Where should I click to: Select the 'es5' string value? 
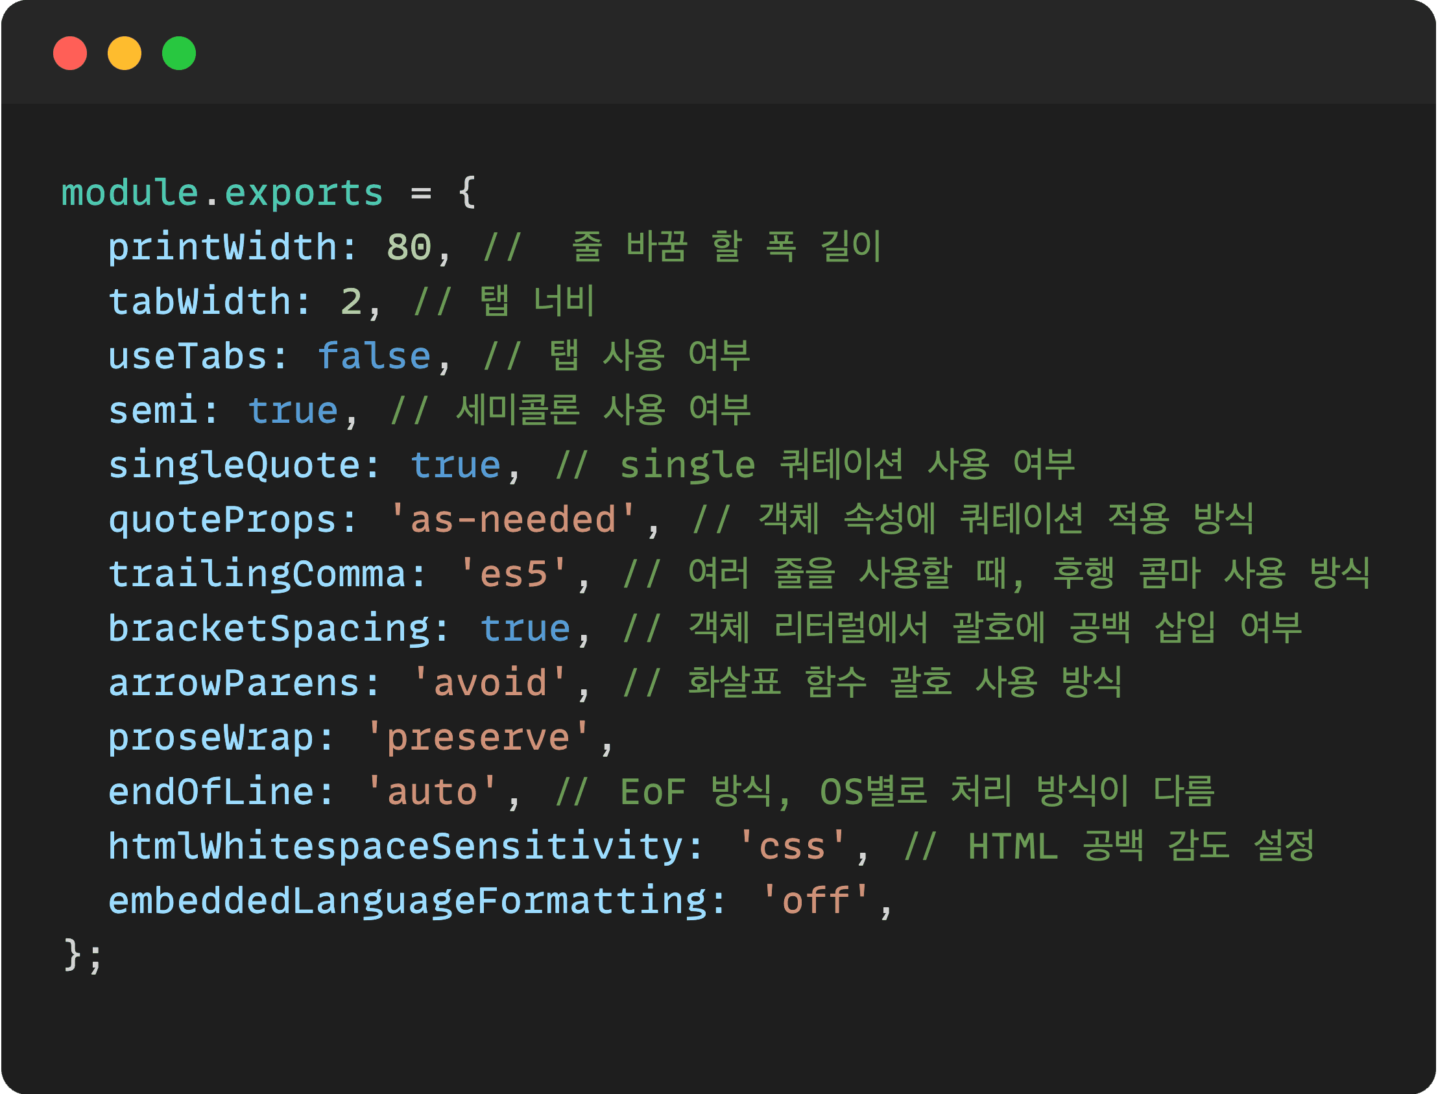513,575
